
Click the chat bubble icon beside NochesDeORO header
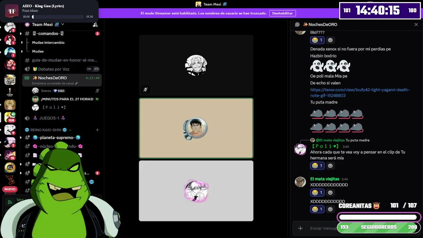click(x=297, y=24)
